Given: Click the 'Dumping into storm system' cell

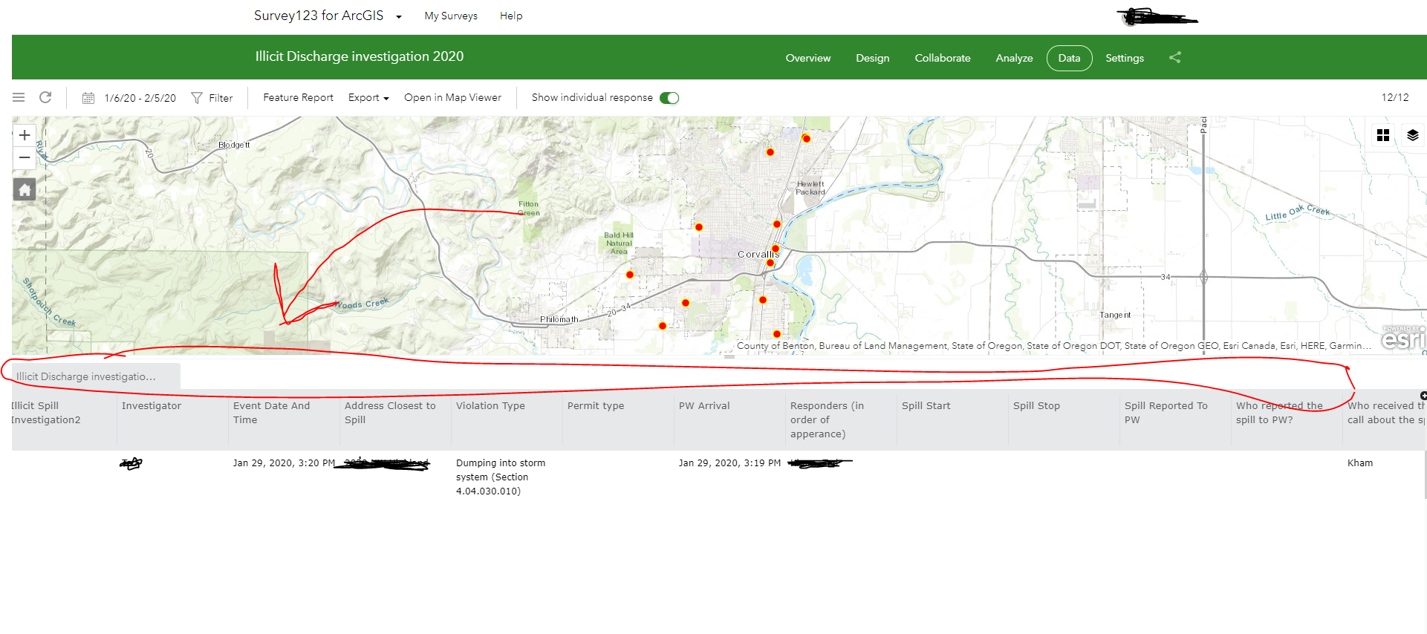Looking at the screenshot, I should click(x=501, y=477).
